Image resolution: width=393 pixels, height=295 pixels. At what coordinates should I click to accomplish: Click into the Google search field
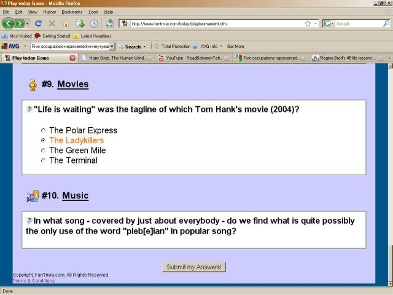click(x=355, y=23)
